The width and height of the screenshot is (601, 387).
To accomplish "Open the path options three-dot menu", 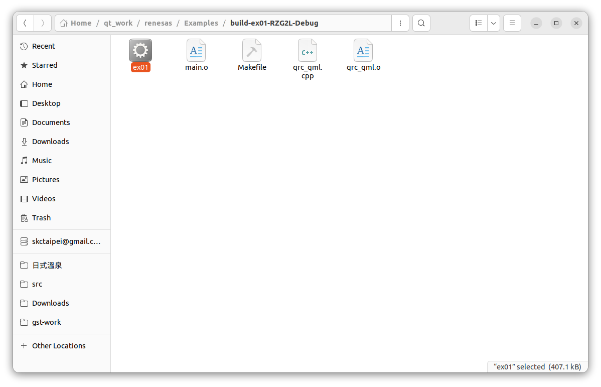I will click(x=400, y=23).
